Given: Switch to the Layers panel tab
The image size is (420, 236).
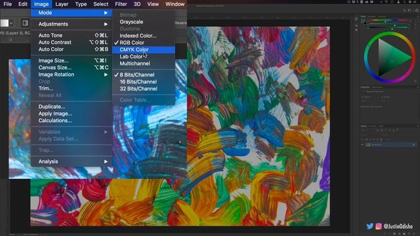Looking at the screenshot, I should [364, 126].
